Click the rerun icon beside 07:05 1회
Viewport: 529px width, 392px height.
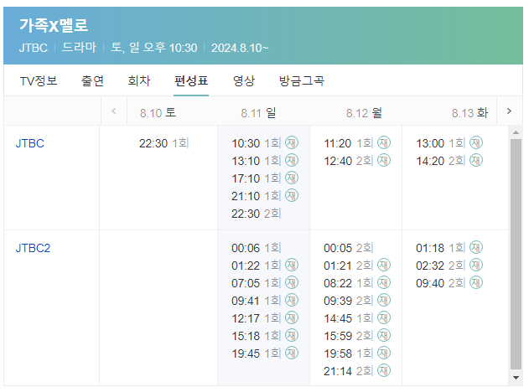point(292,282)
